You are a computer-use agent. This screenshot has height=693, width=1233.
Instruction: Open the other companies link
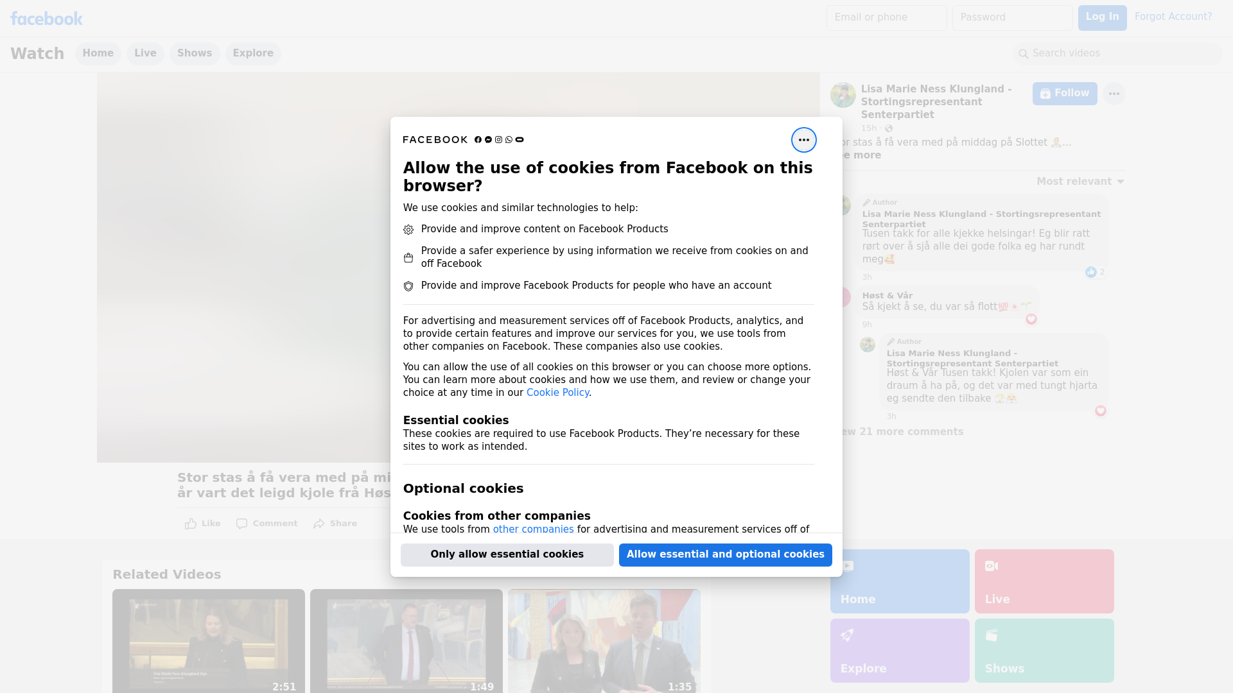tap(533, 529)
